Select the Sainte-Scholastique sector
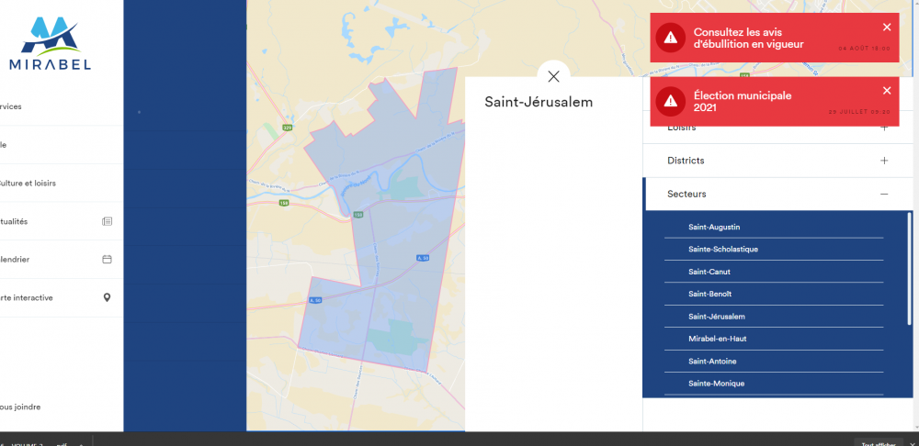 click(x=723, y=250)
